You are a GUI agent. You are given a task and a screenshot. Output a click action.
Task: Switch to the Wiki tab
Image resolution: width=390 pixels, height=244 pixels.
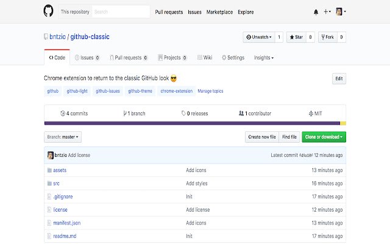pyautogui.click(x=205, y=58)
